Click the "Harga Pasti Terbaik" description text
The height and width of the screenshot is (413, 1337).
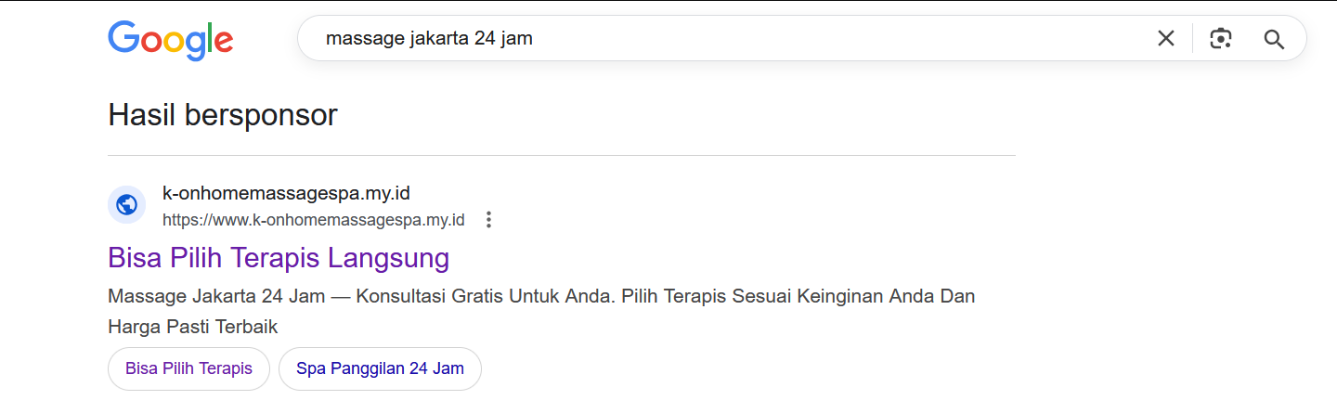pyautogui.click(x=193, y=326)
